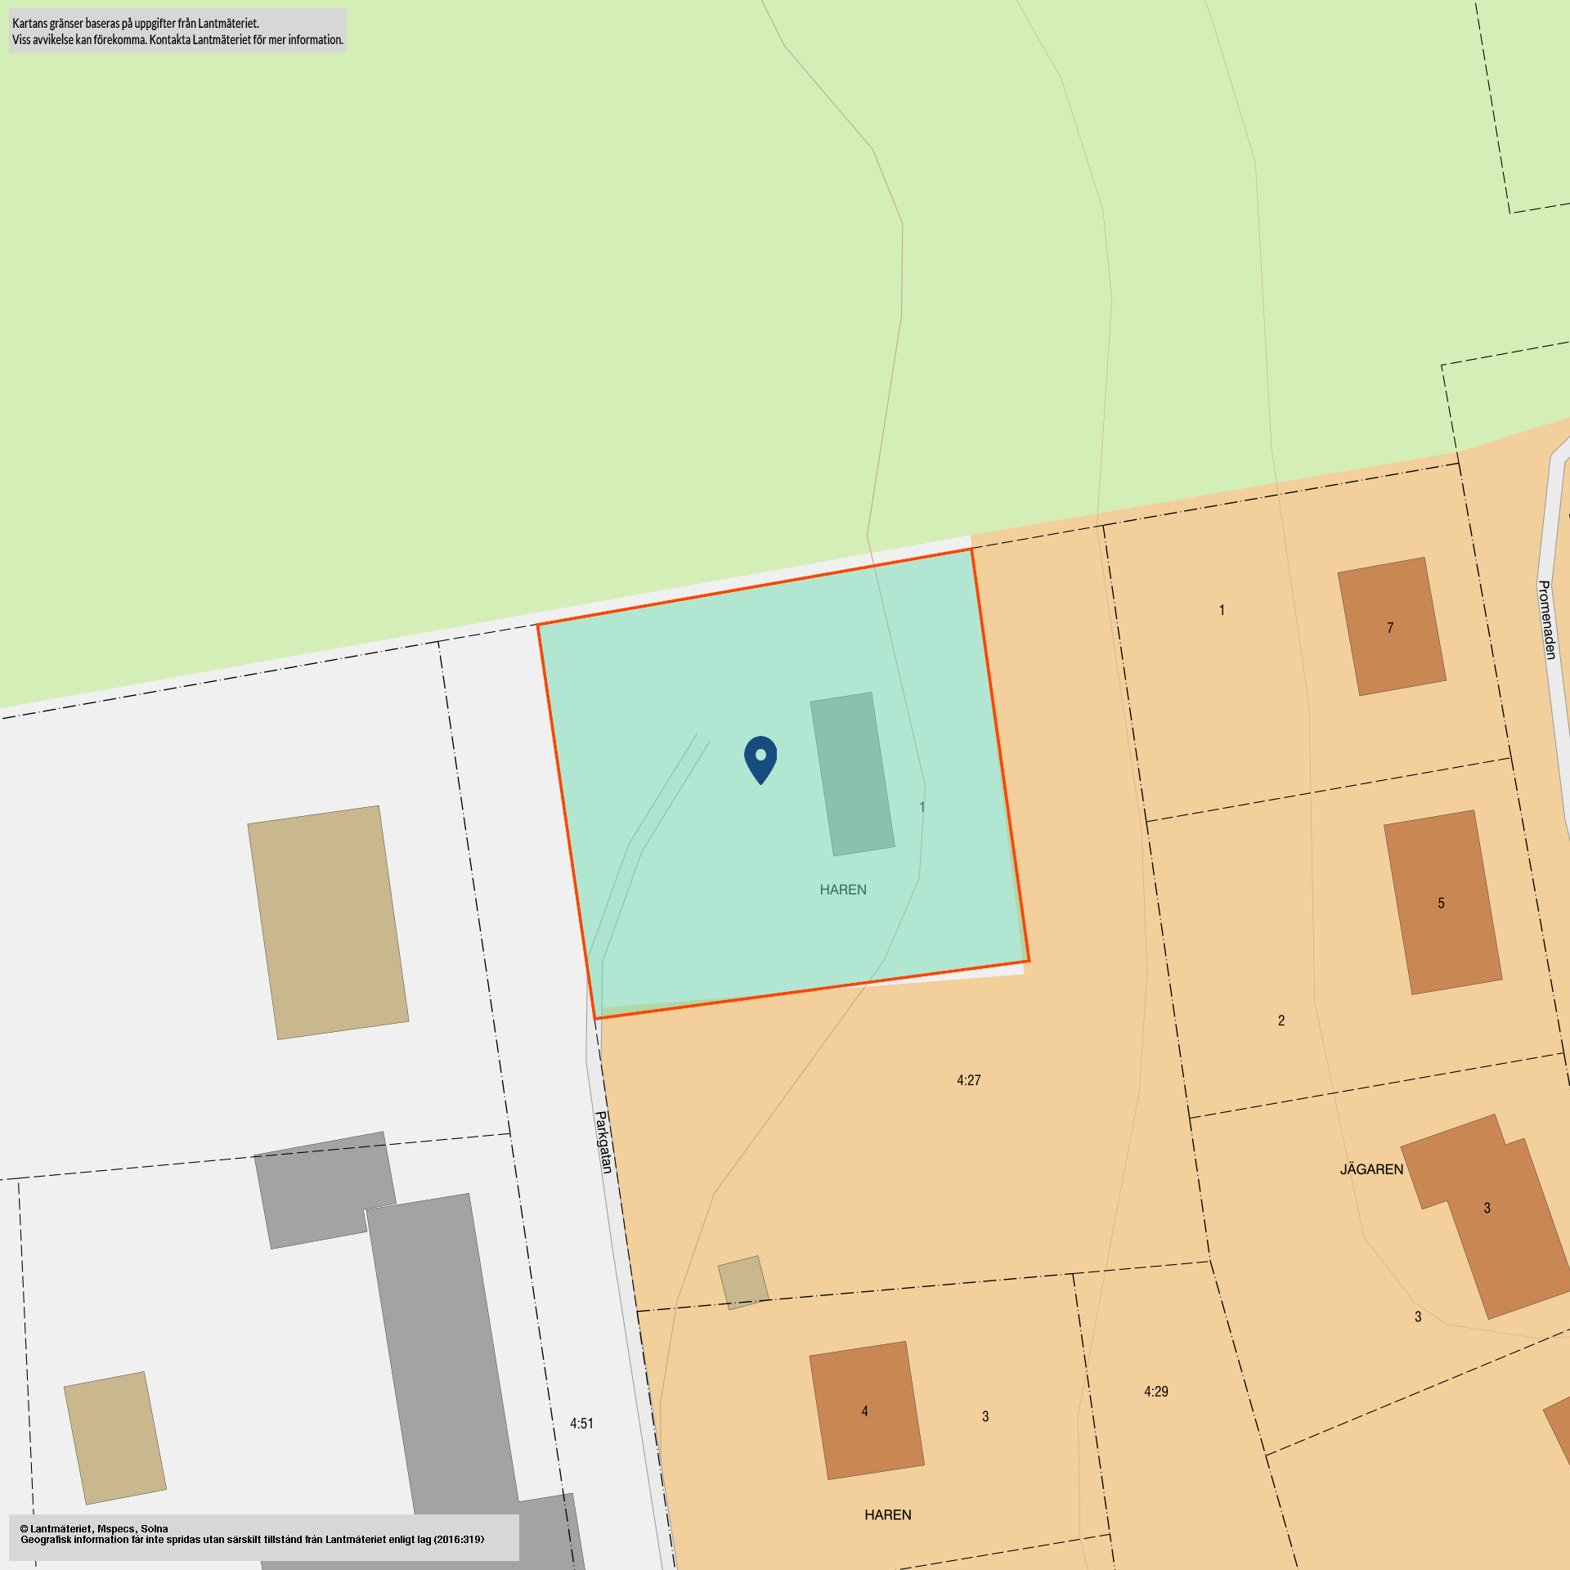Click the HAREN label inside highlighted plot
The height and width of the screenshot is (1570, 1570).
[x=843, y=890]
